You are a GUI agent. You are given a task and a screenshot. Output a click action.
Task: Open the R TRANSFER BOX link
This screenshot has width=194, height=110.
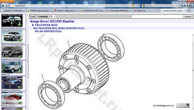[45, 25]
